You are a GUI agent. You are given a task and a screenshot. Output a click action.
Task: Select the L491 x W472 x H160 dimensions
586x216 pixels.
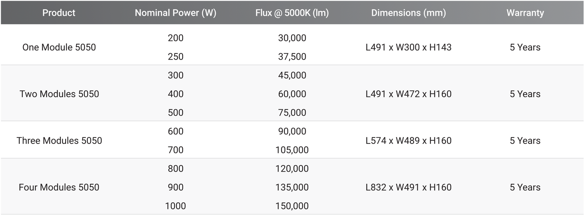(408, 94)
